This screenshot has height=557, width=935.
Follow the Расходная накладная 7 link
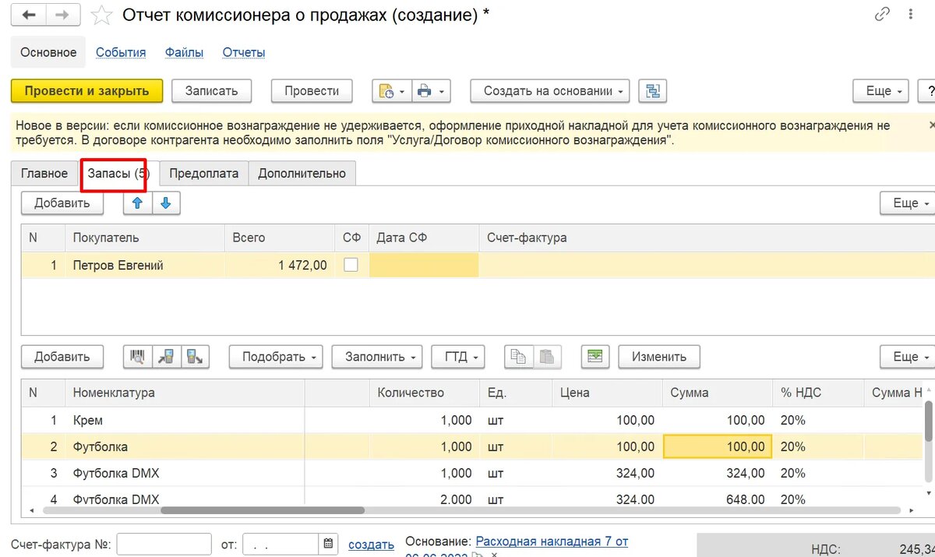(x=549, y=541)
